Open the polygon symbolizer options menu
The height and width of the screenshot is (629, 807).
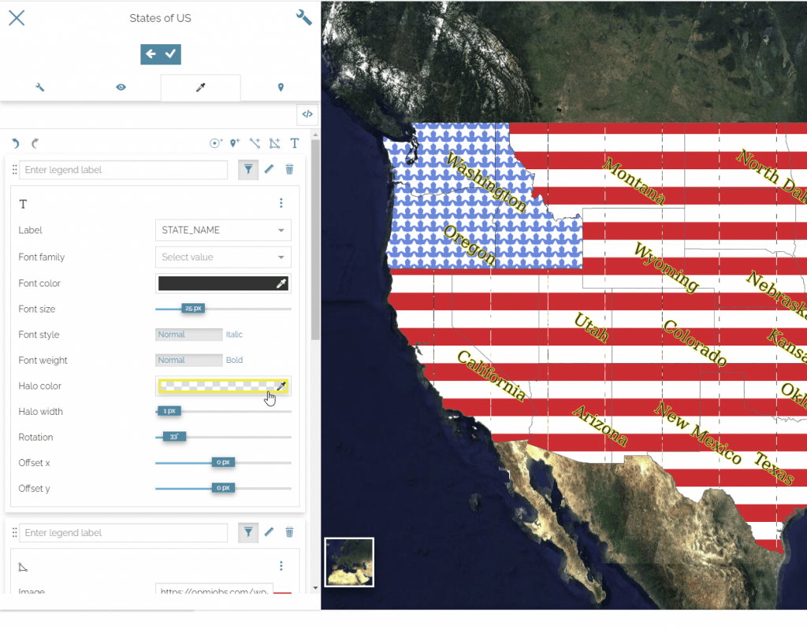(x=281, y=566)
